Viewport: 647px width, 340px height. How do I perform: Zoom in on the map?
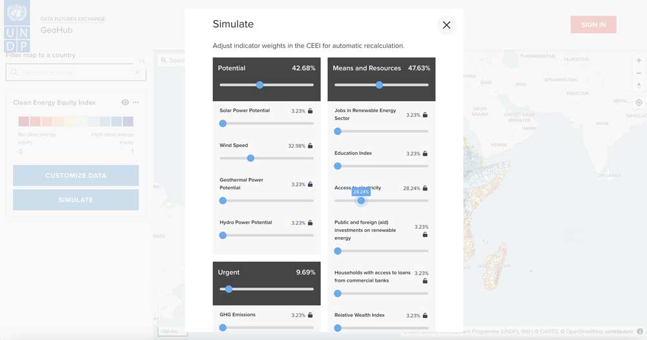coord(639,60)
